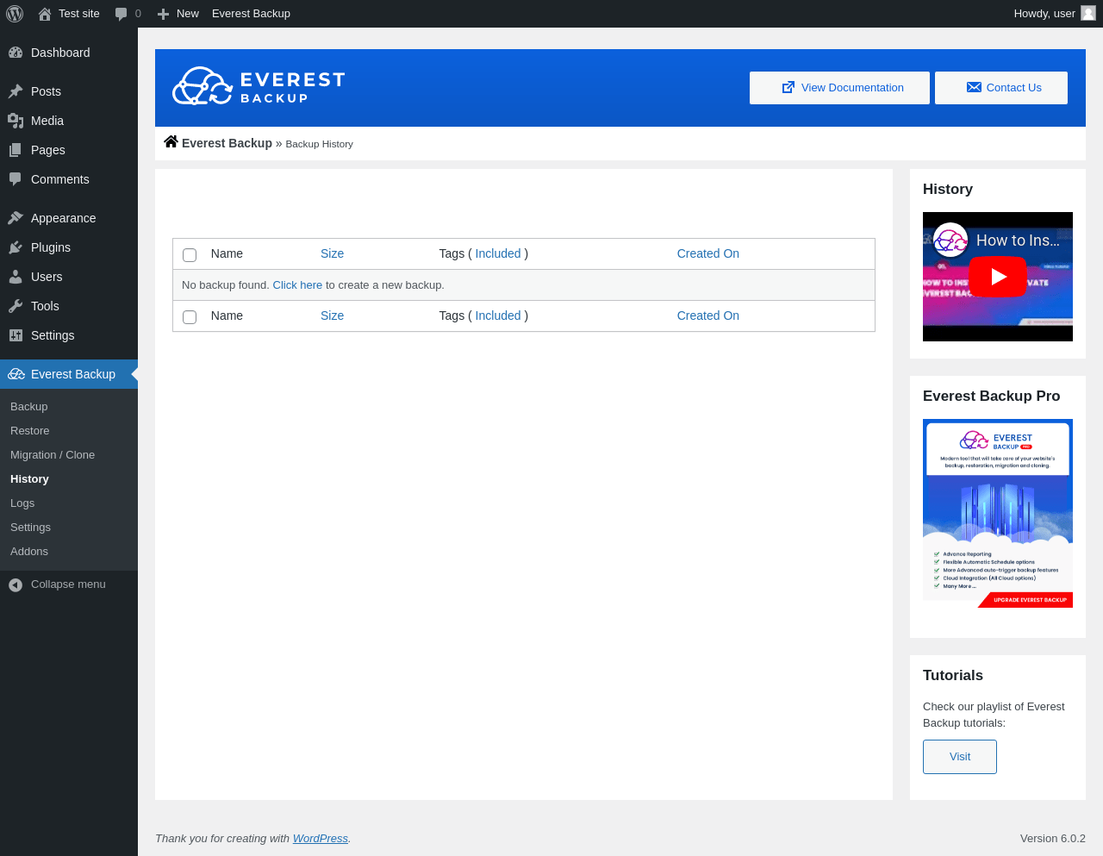
Task: Open the WordPress logo menu
Action: (x=15, y=14)
